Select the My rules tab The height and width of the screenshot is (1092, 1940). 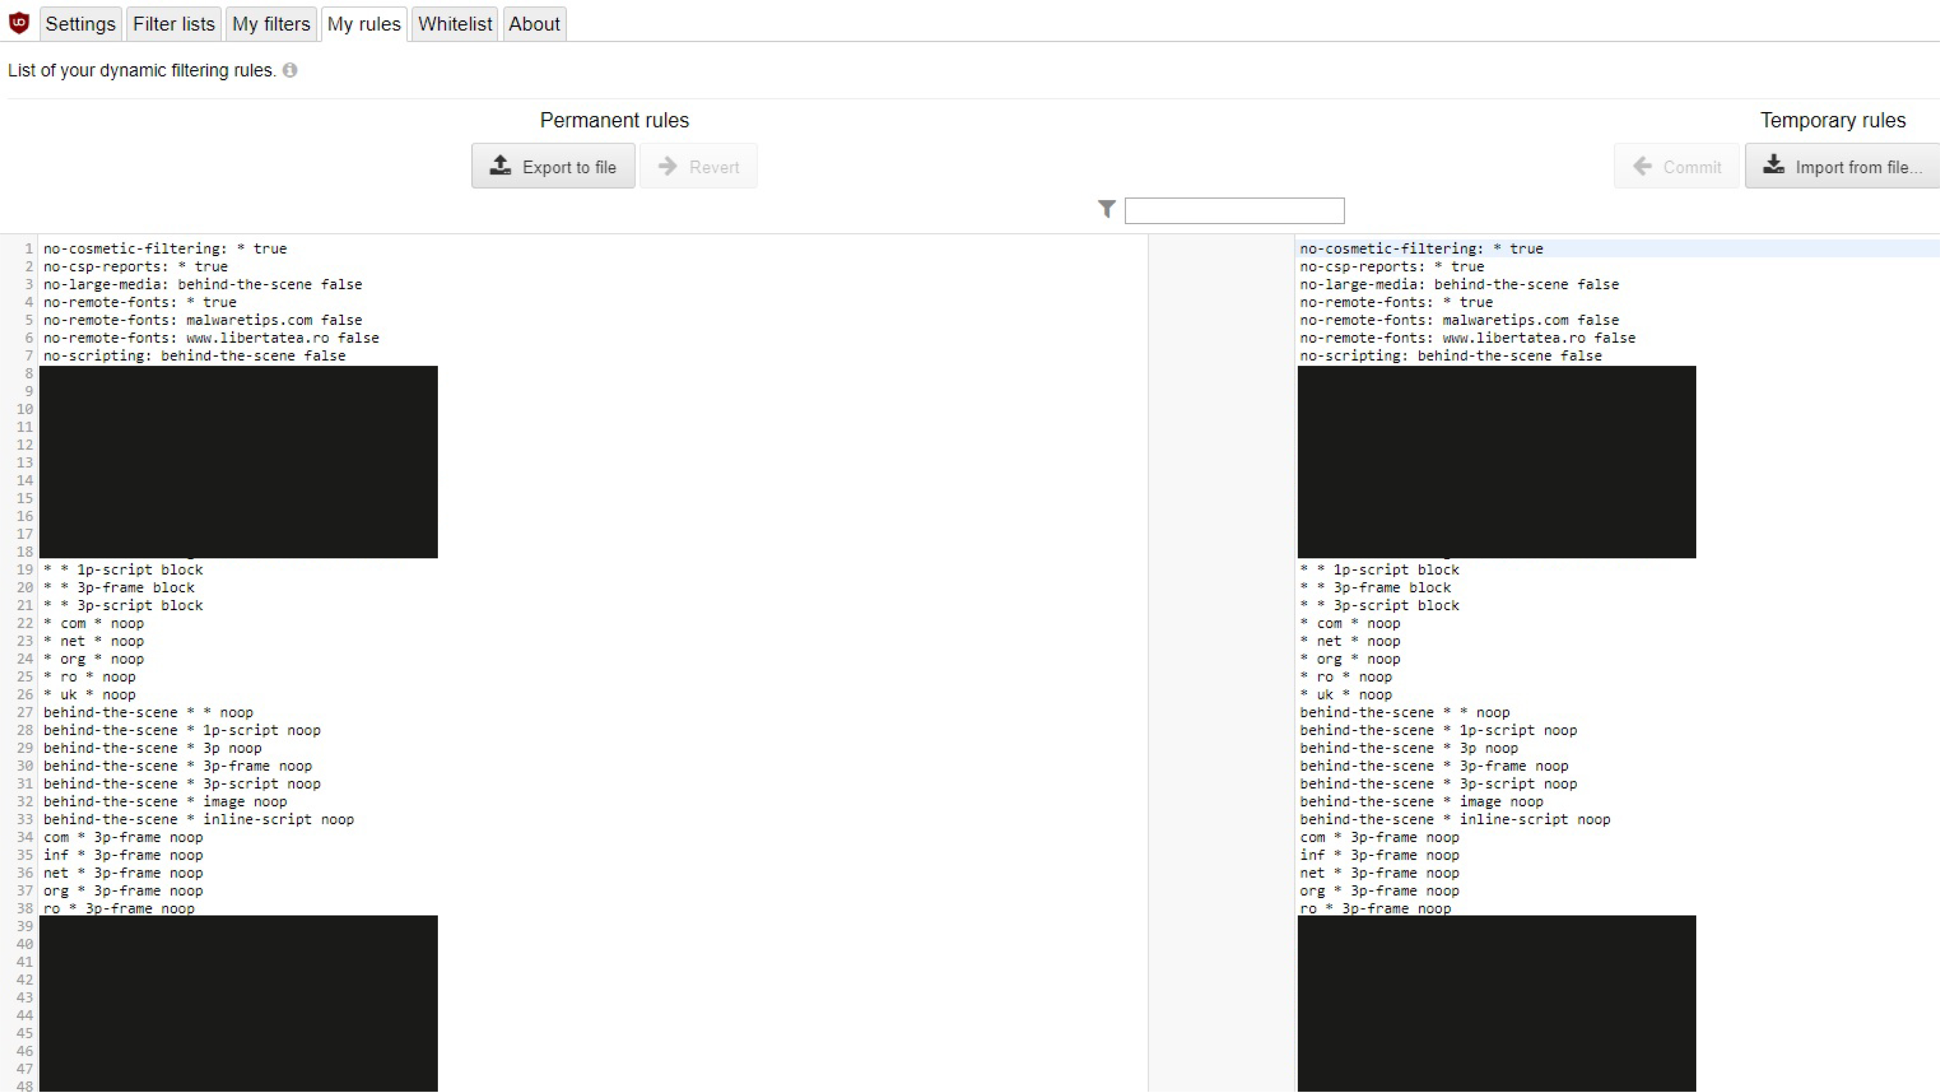pyautogui.click(x=364, y=24)
